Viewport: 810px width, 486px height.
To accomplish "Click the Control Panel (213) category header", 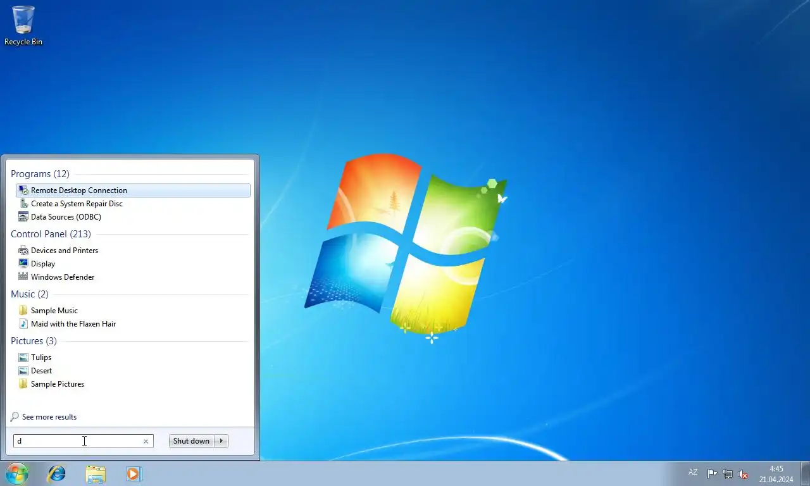I will (51, 234).
